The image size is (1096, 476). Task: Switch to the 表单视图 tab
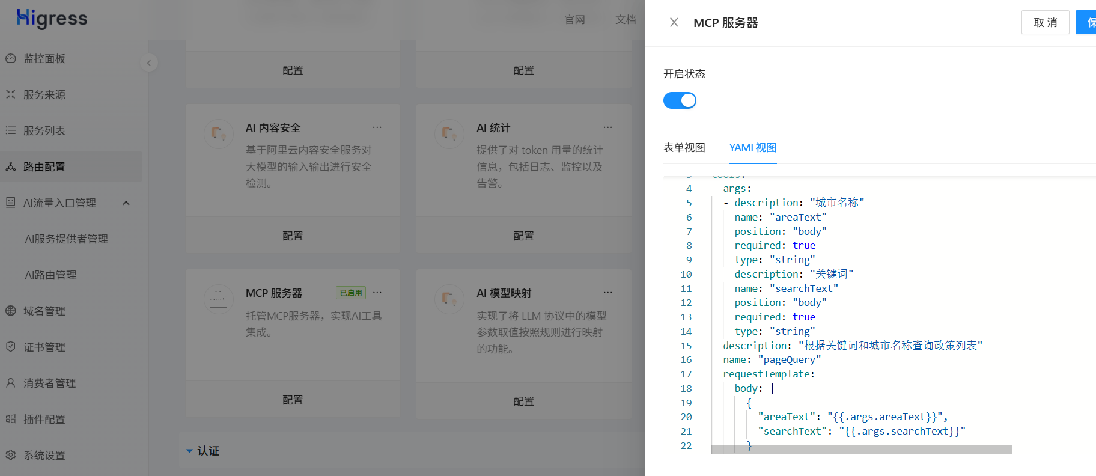(x=684, y=148)
